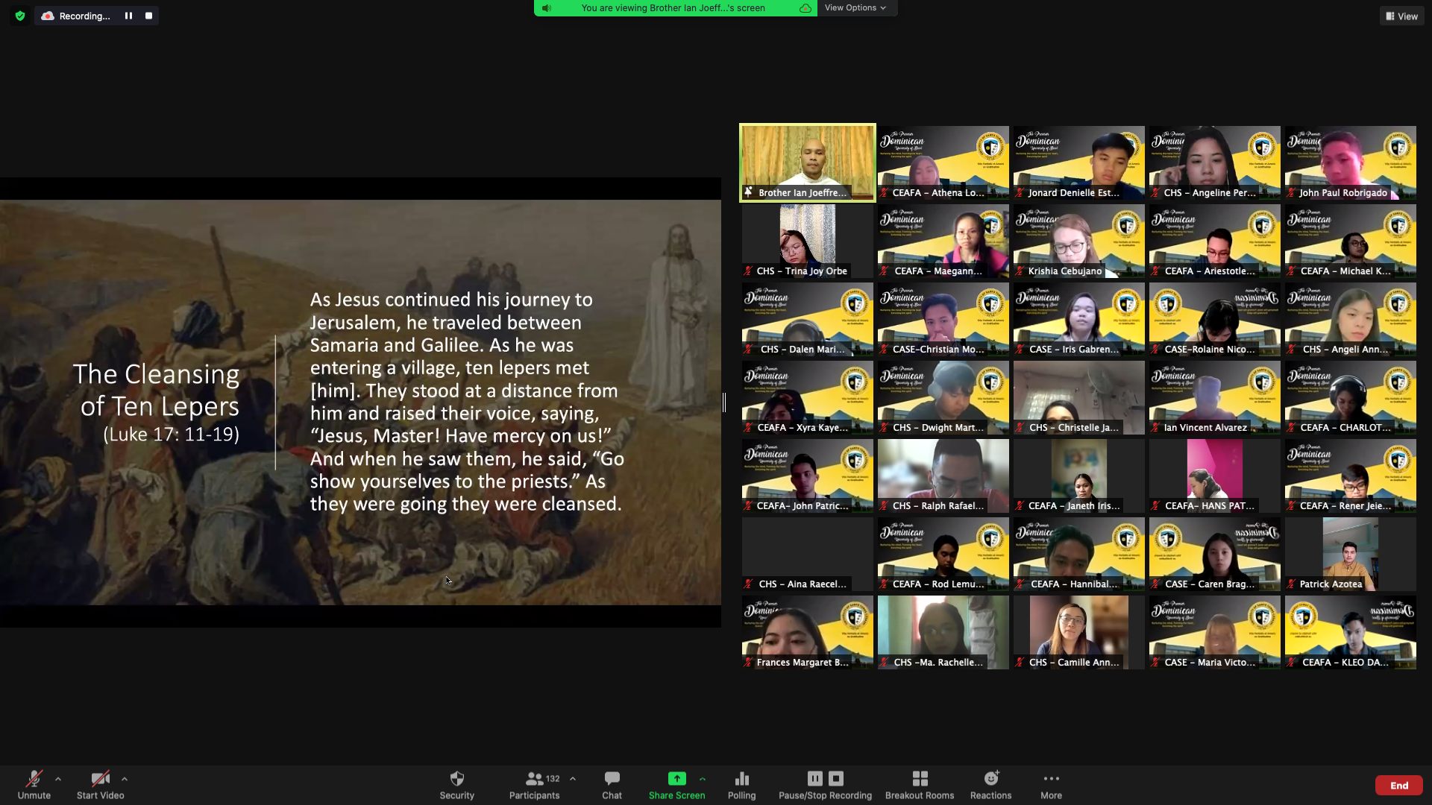Viewport: 1432px width, 805px height.
Task: Open the View Options dropdown
Action: pyautogui.click(x=855, y=7)
